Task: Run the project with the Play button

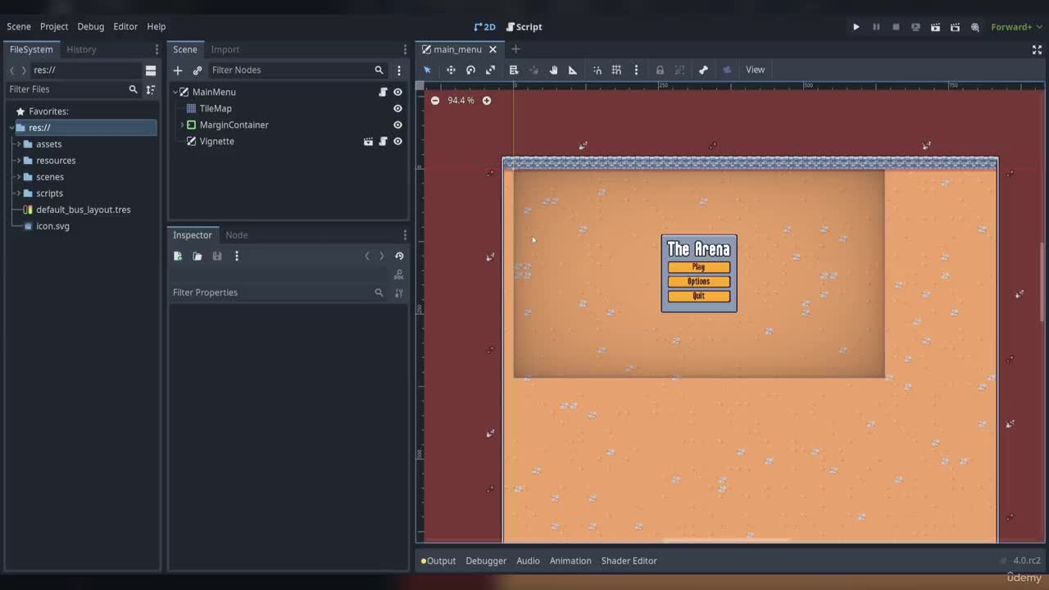Action: tap(856, 27)
